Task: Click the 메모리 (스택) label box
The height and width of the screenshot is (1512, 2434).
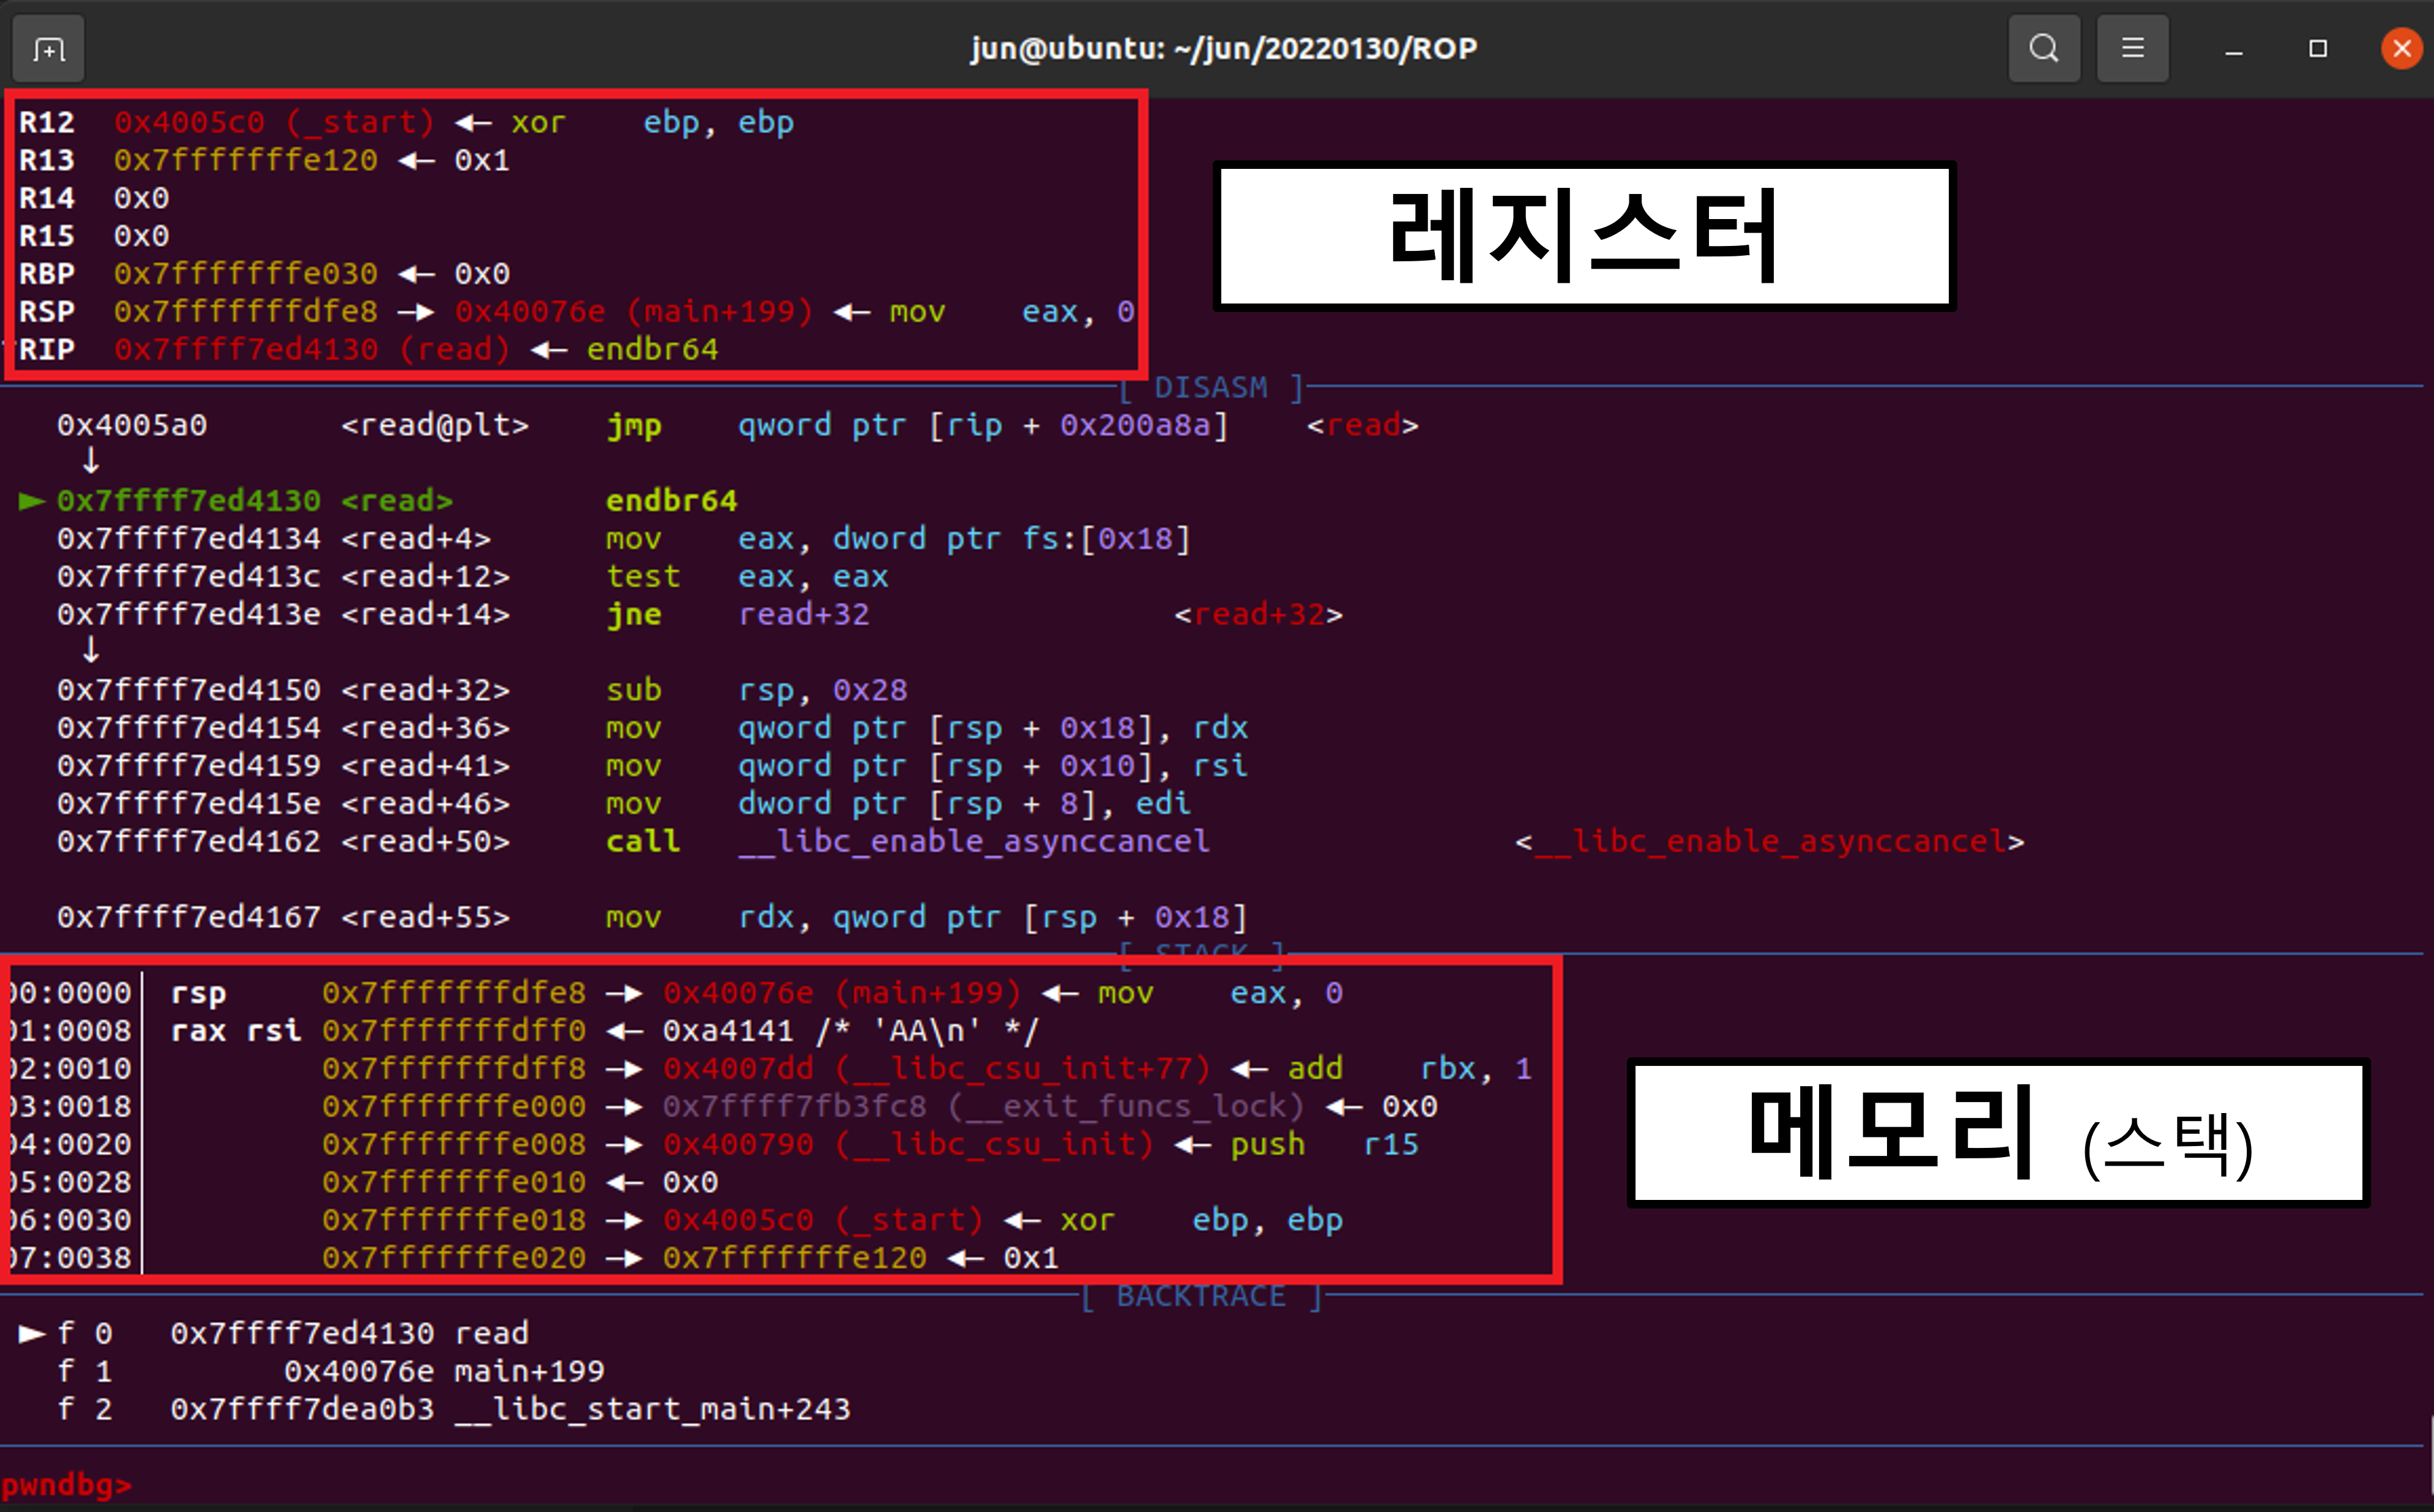Action: [1997, 1133]
